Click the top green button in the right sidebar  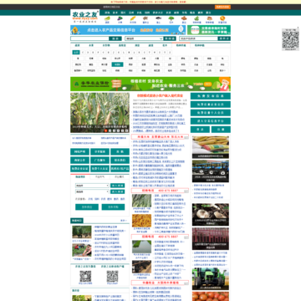click(x=211, y=96)
